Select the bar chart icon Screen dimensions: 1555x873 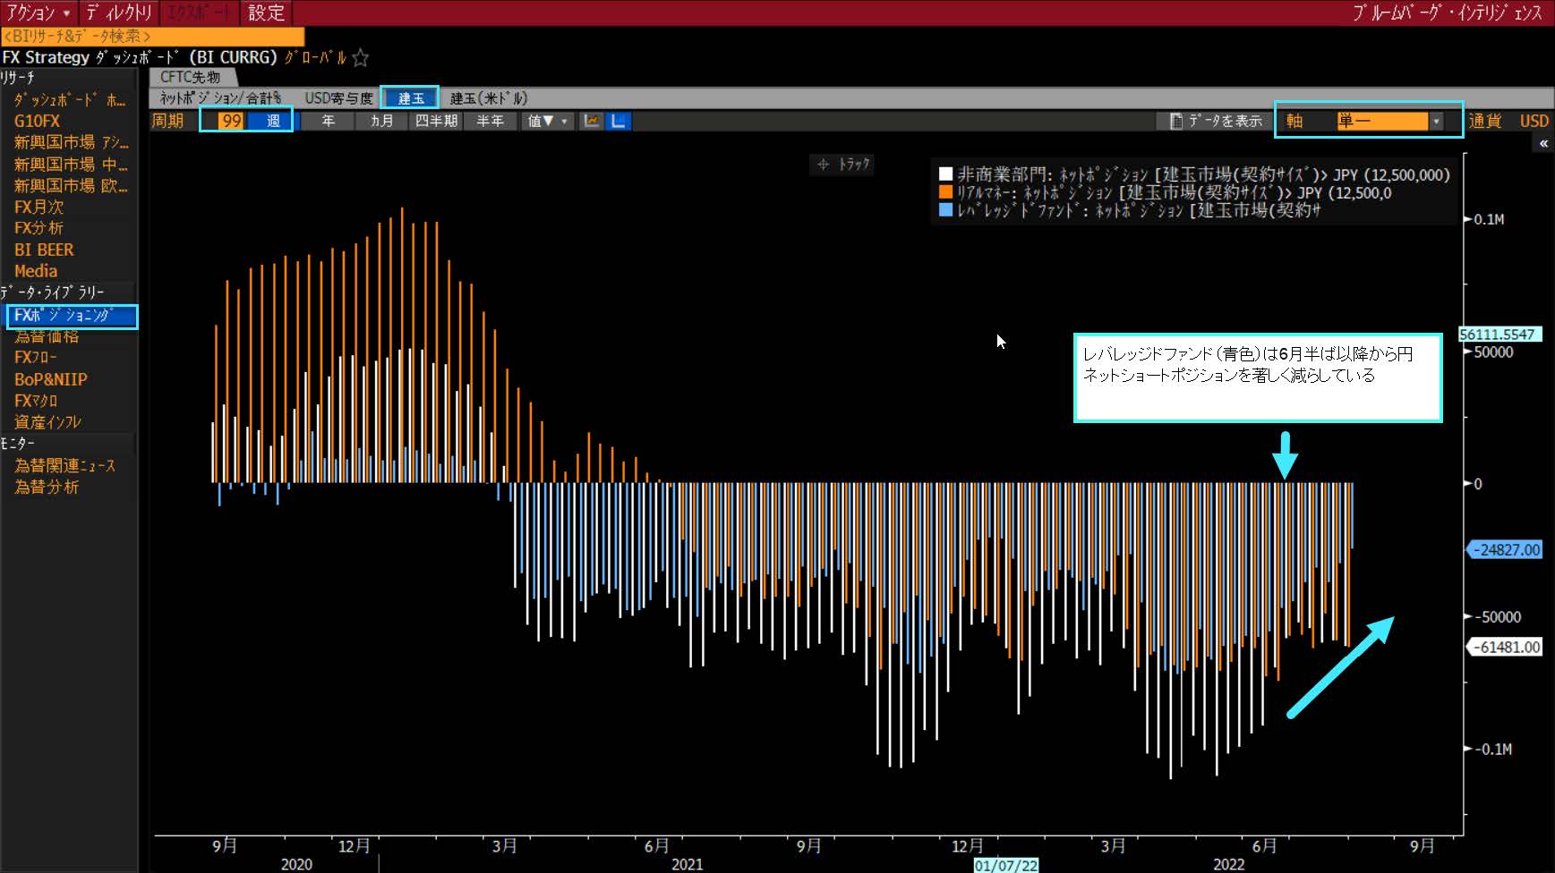pos(619,121)
